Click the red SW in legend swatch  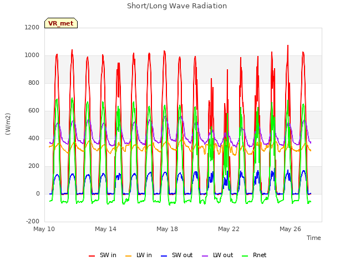pyautogui.click(x=92, y=256)
